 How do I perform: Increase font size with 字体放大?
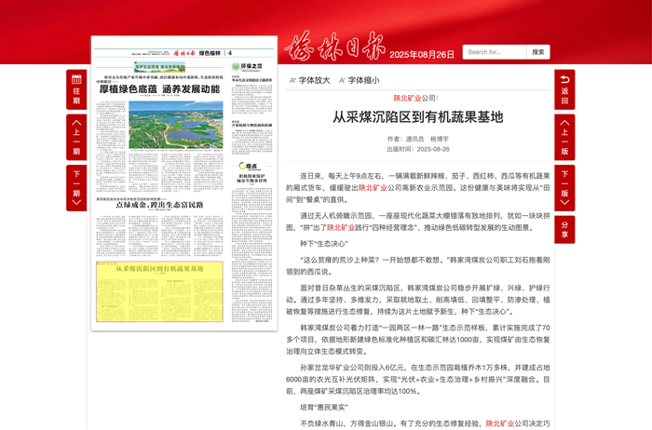(x=310, y=80)
